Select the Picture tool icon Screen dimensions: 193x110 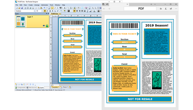click(75, 8)
